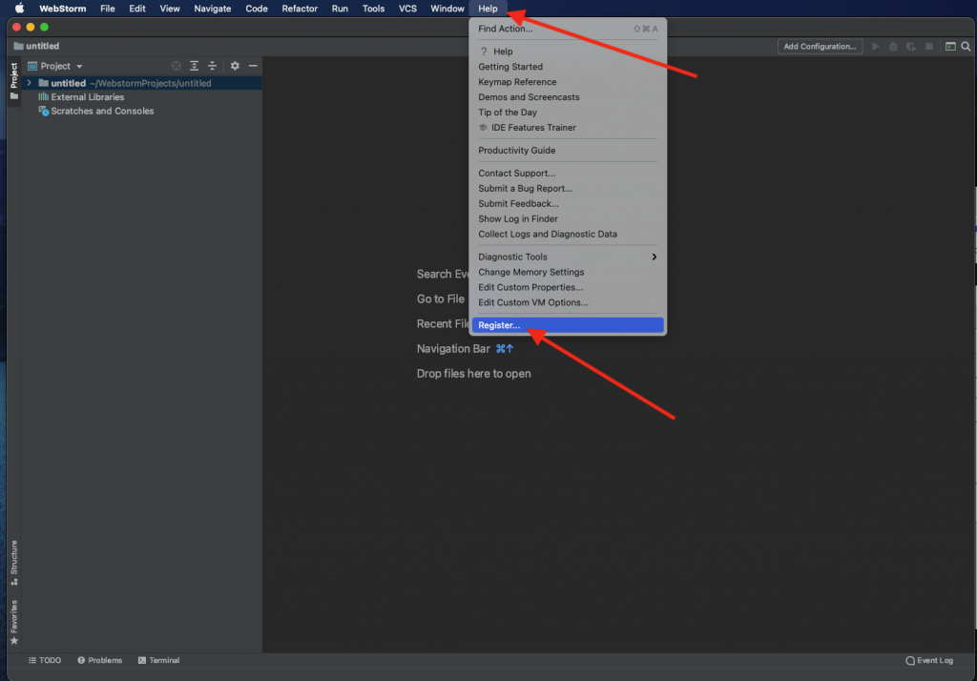Click the Event Log icon
Screen dimensions: 977x681
click(910, 660)
